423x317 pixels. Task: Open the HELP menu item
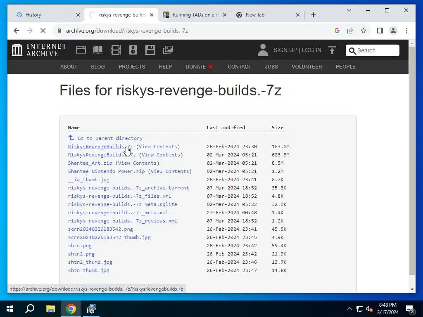[x=165, y=67]
